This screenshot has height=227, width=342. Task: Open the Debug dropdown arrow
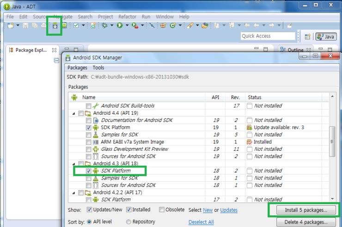112,26
